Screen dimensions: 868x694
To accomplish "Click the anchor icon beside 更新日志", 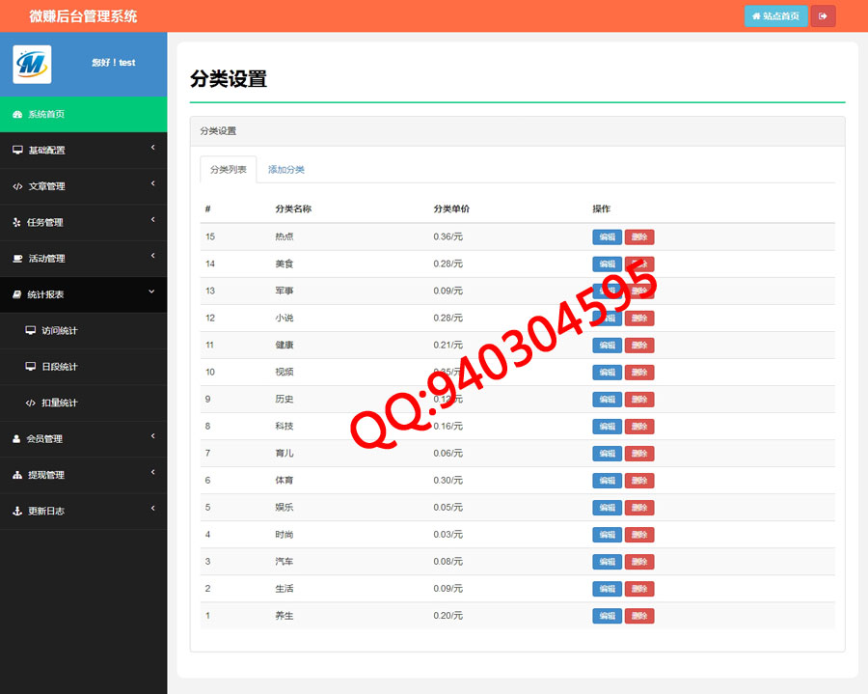I will 16,512.
